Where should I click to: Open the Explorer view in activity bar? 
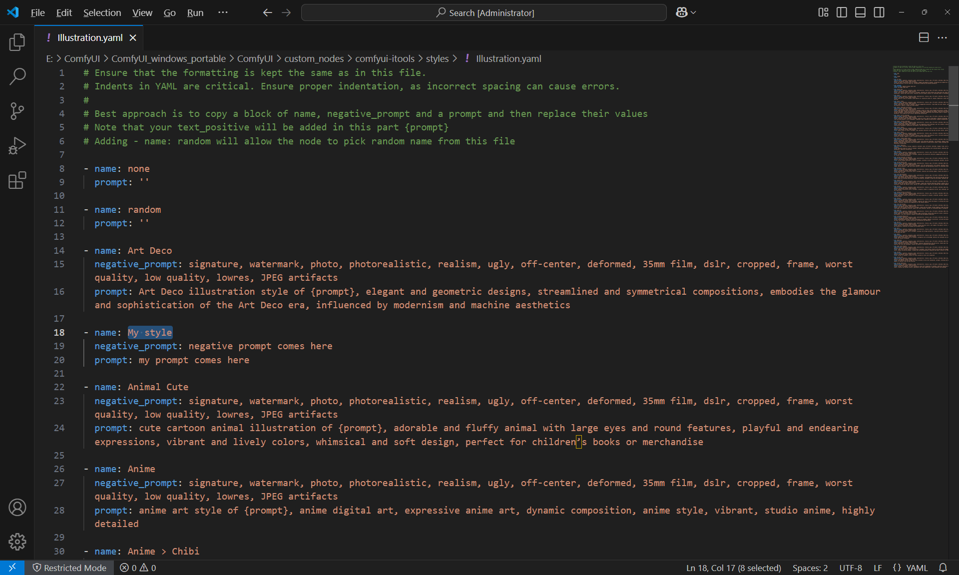17,42
